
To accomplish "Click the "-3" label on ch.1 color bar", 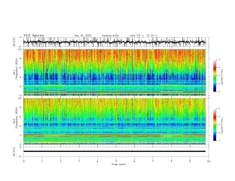I will click(x=219, y=59).
